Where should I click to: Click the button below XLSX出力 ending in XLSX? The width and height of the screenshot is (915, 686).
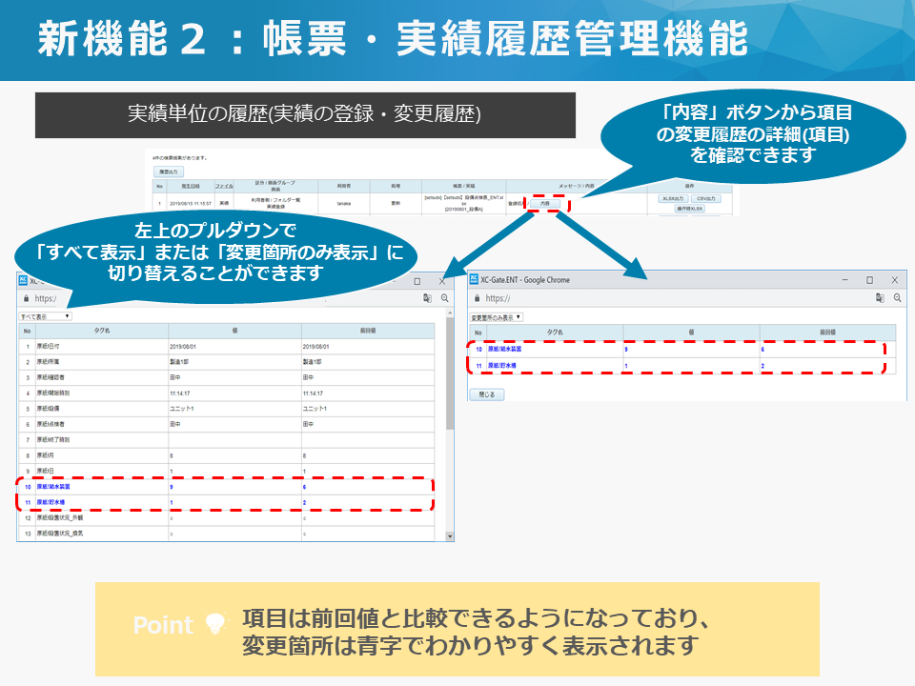click(690, 209)
